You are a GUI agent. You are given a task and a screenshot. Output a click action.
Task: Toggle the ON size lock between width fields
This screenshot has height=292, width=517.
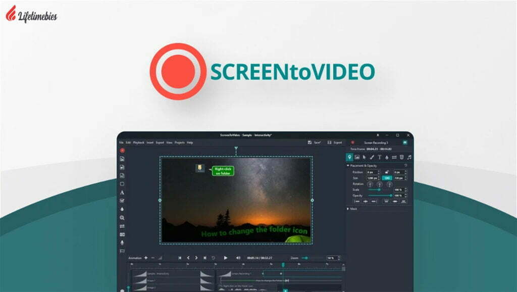386,177
